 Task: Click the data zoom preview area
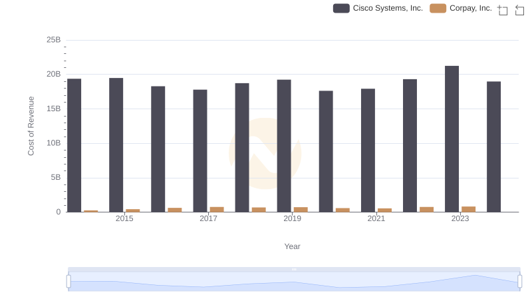pos(294,281)
